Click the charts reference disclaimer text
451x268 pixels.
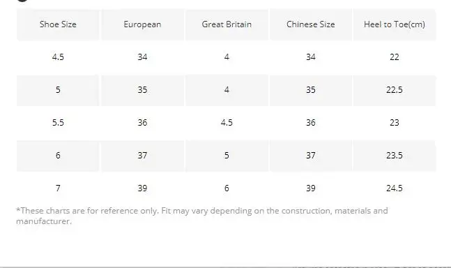coord(202,216)
